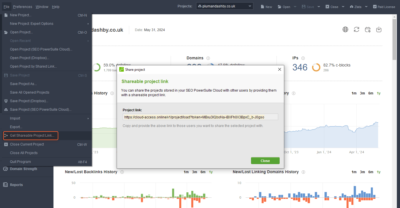The width and height of the screenshot is (400, 208).
Task: Expand the dropdown arrow next to Close
Action: tap(343, 7)
